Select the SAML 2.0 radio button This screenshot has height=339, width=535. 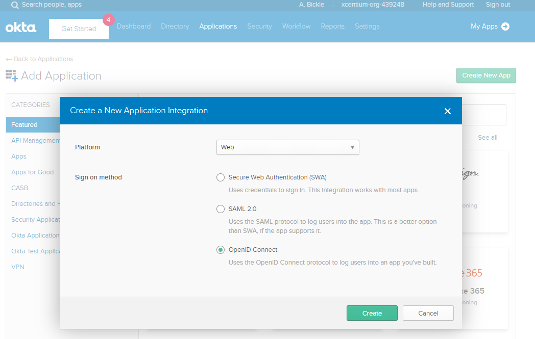pos(221,209)
